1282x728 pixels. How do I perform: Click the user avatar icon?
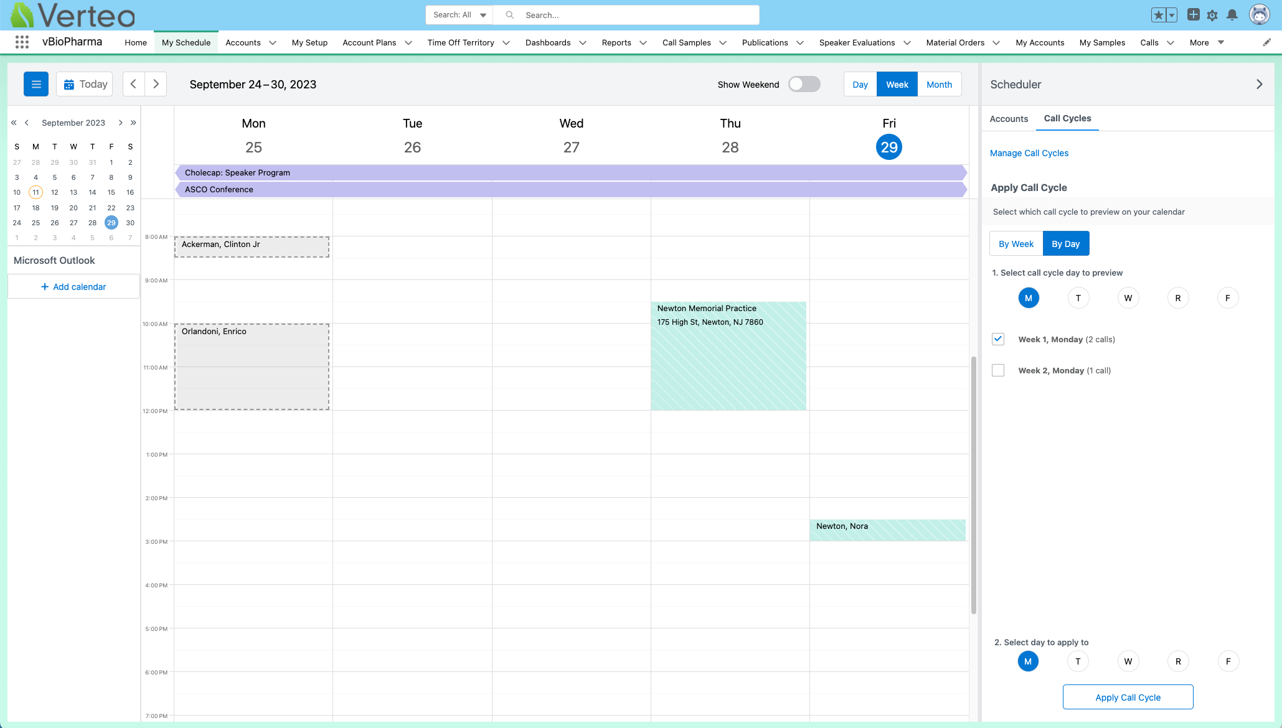coord(1259,14)
